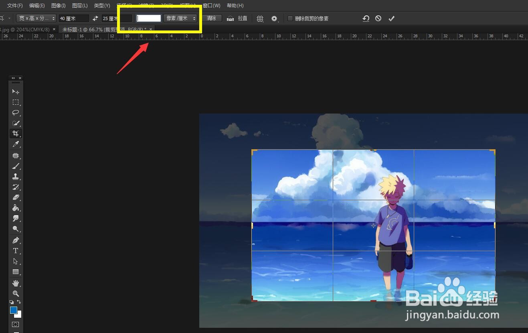Image resolution: width=528 pixels, height=333 pixels.
Task: Open the 类型(Y) menu
Action: tap(102, 6)
